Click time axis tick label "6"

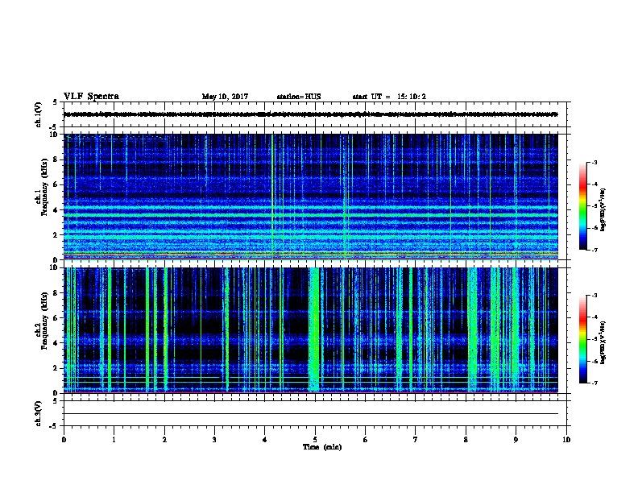[x=366, y=440]
